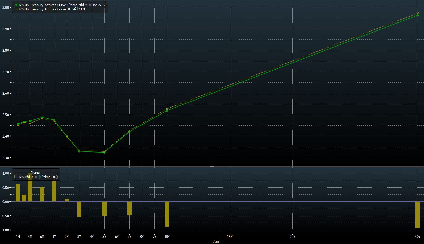Click the '9Y' x-axis label

click(x=154, y=237)
